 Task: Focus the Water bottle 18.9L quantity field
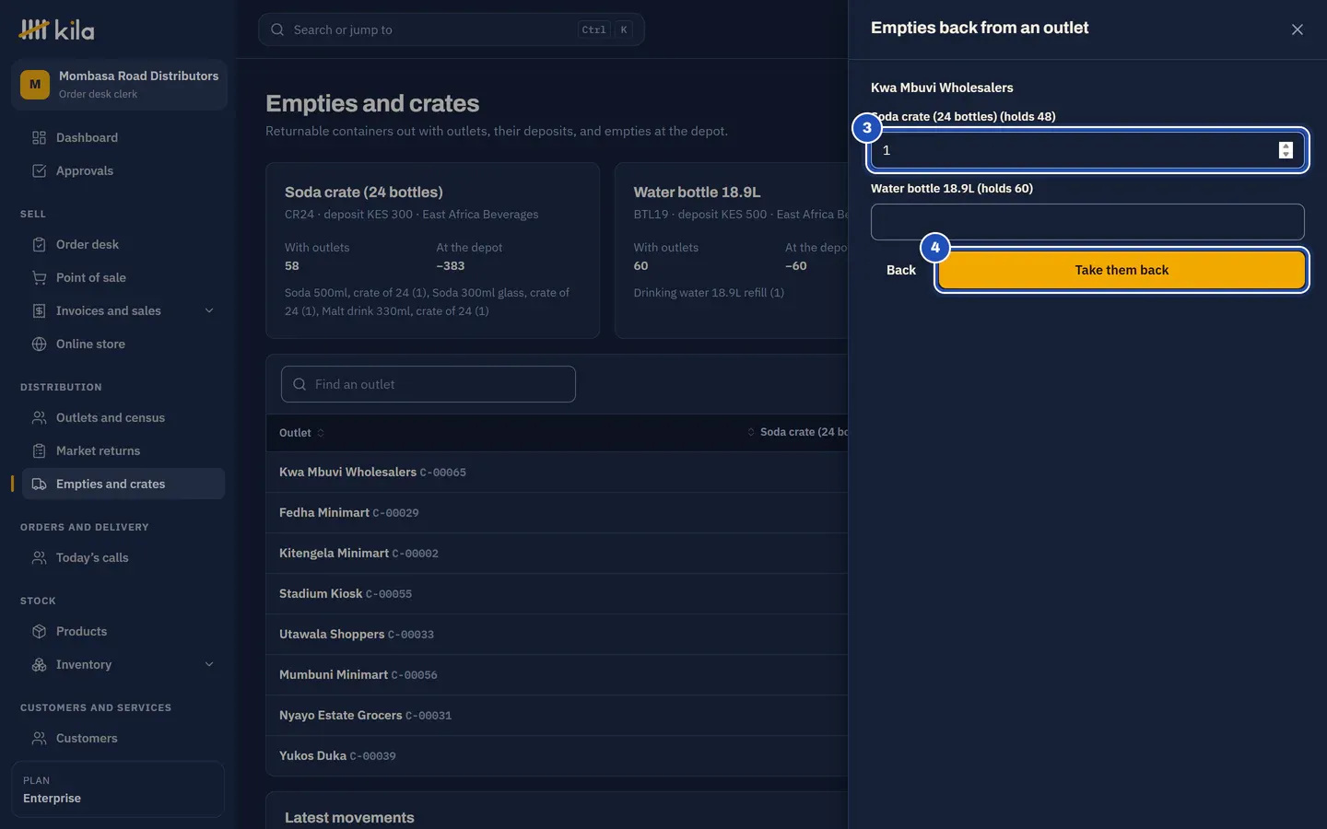pyautogui.click(x=1087, y=222)
